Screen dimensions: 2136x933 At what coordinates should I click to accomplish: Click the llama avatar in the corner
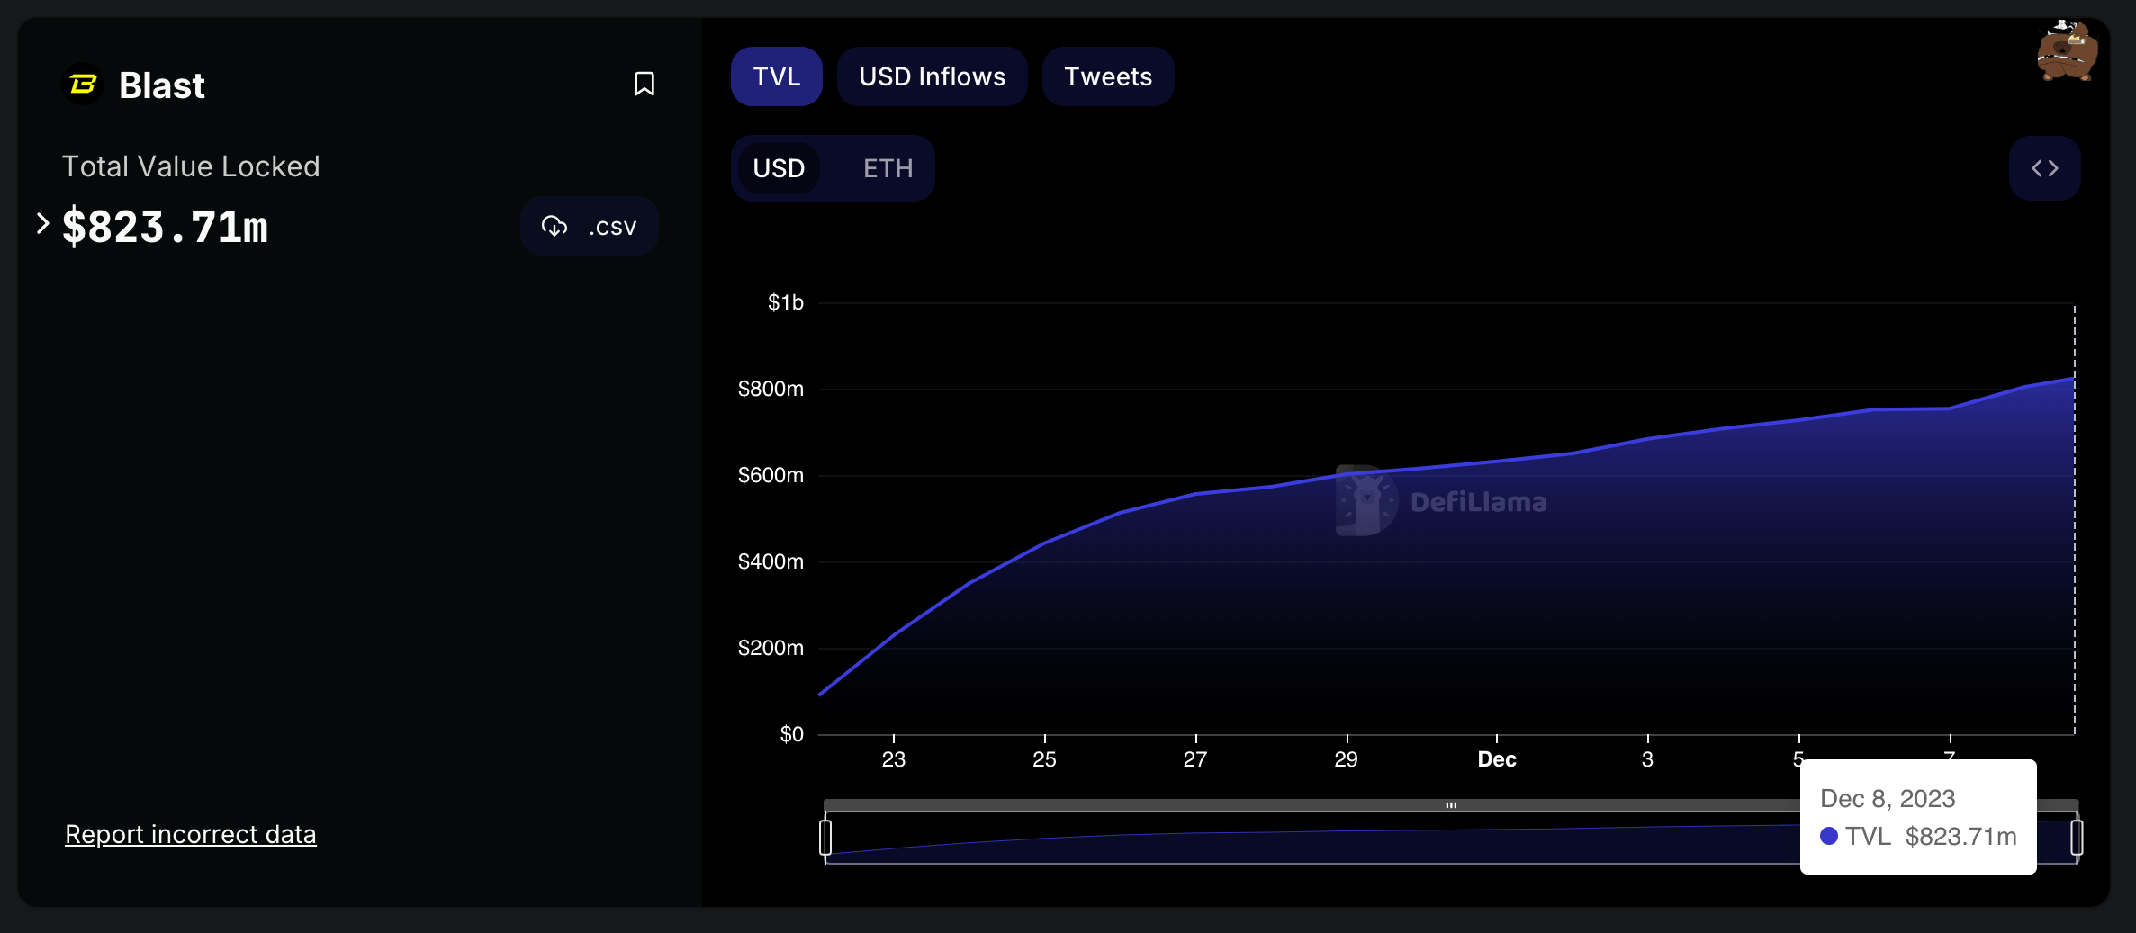(2067, 52)
